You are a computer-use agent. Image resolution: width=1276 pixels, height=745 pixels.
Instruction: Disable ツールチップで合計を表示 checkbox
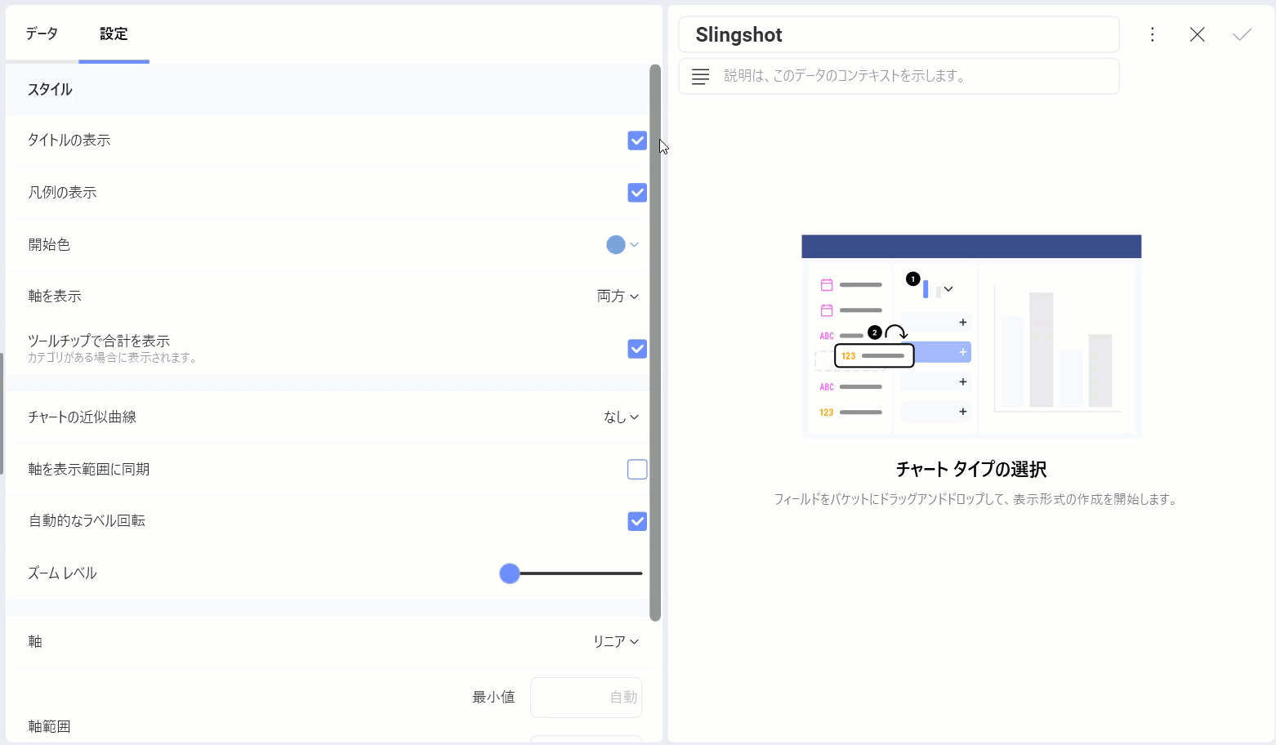[637, 349]
